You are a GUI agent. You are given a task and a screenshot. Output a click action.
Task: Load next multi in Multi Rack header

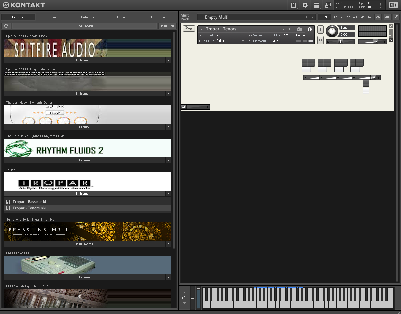[312, 17]
